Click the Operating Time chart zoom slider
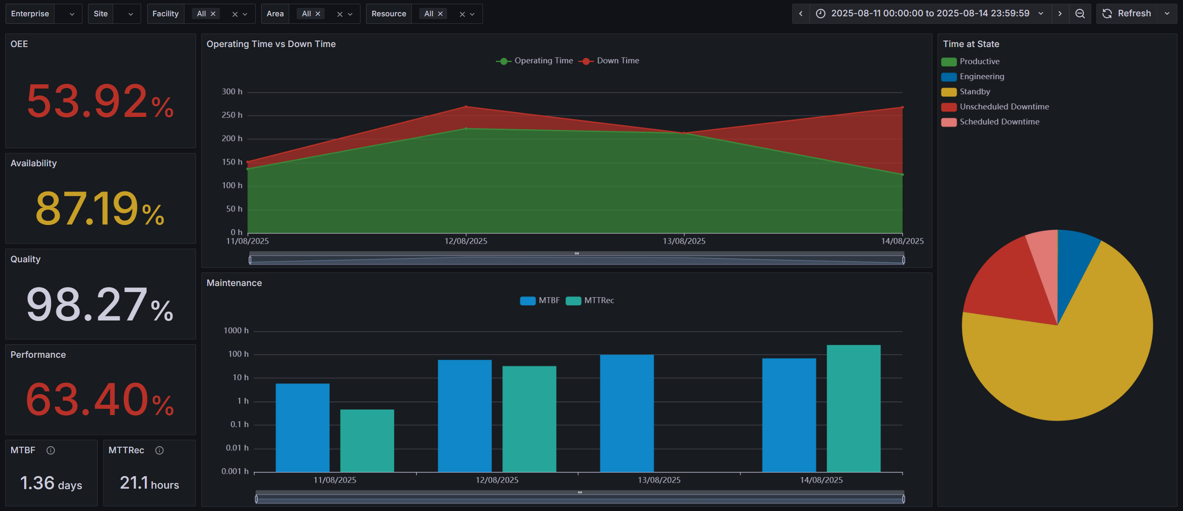The height and width of the screenshot is (511, 1183). tap(576, 259)
